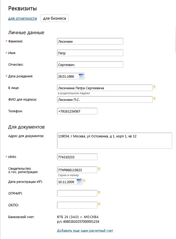Select the для бизнеса tab

point(55,18)
